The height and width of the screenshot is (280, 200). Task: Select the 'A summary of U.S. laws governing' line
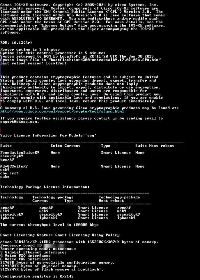click(x=90, y=108)
